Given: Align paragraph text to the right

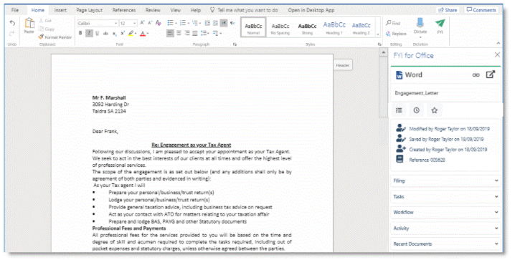Looking at the screenshot, I should [x=187, y=33].
